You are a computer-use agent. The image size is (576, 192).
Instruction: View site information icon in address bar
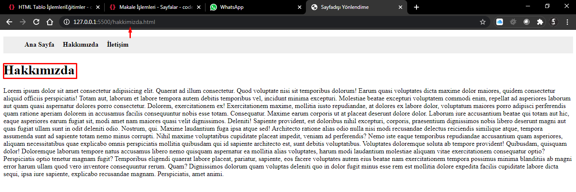pos(67,22)
